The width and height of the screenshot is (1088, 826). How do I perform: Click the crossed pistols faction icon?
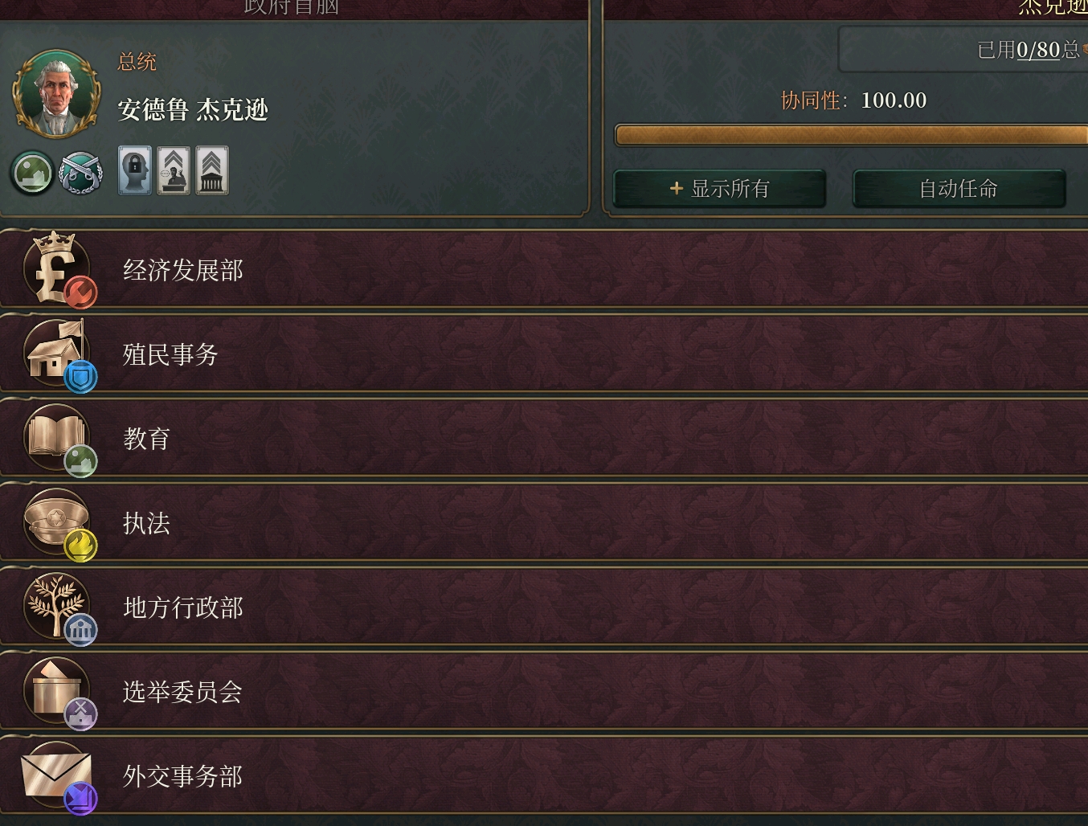pos(82,173)
